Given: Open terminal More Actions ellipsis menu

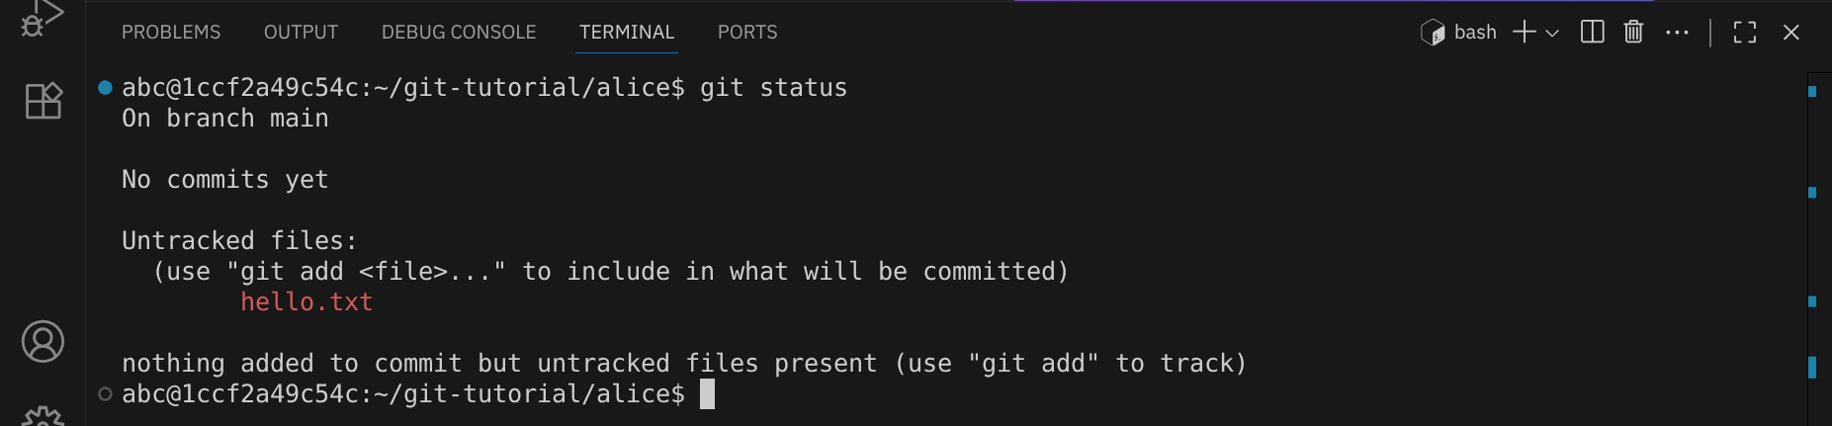Looking at the screenshot, I should pos(1677,33).
